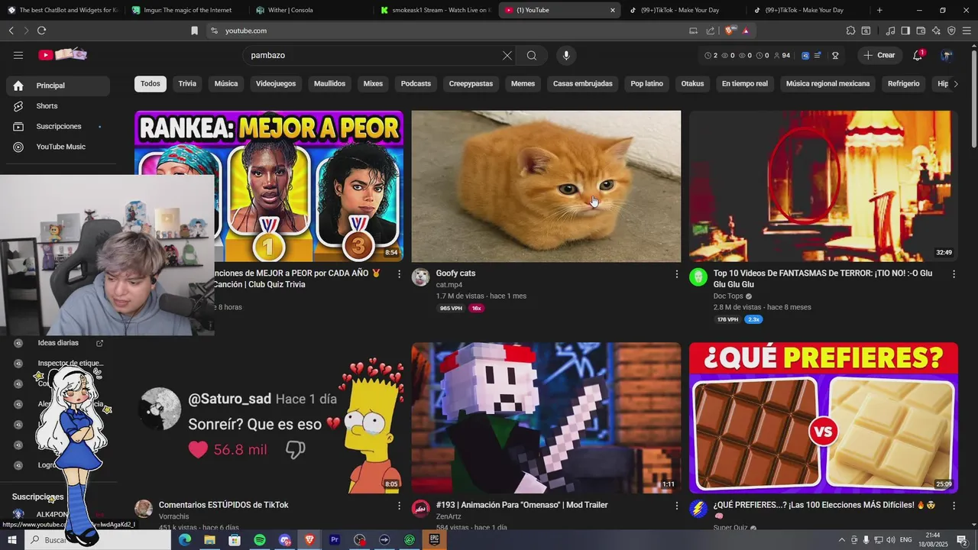Open the browser main menu
Screen dimensions: 978x550
point(967,31)
